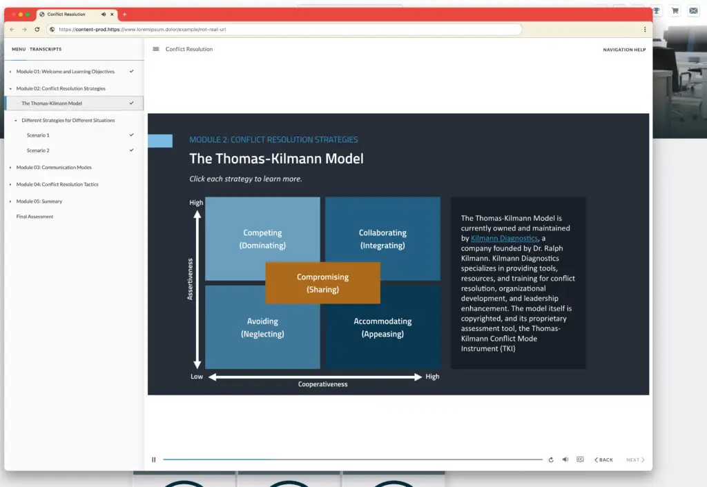Click the envelope mail icon
This screenshot has width=707, height=487.
(693, 10)
